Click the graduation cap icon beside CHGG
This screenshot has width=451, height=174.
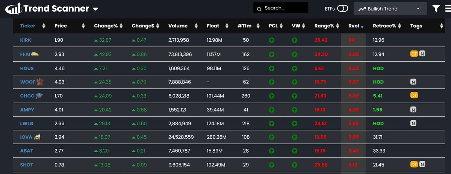pyautogui.click(x=39, y=95)
